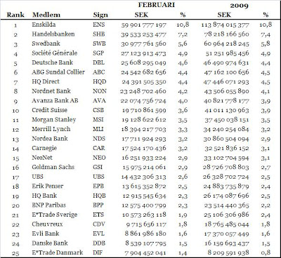Select the Enskilda member name
This screenshot has width=281, height=258.
pos(44,25)
